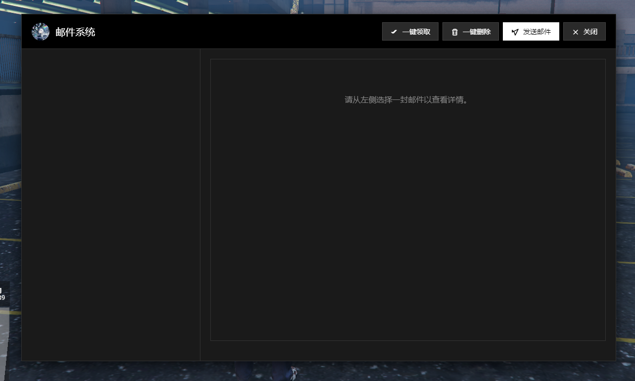Open the 发送邮件 send mail button
635x381 pixels.
pyautogui.click(x=531, y=32)
